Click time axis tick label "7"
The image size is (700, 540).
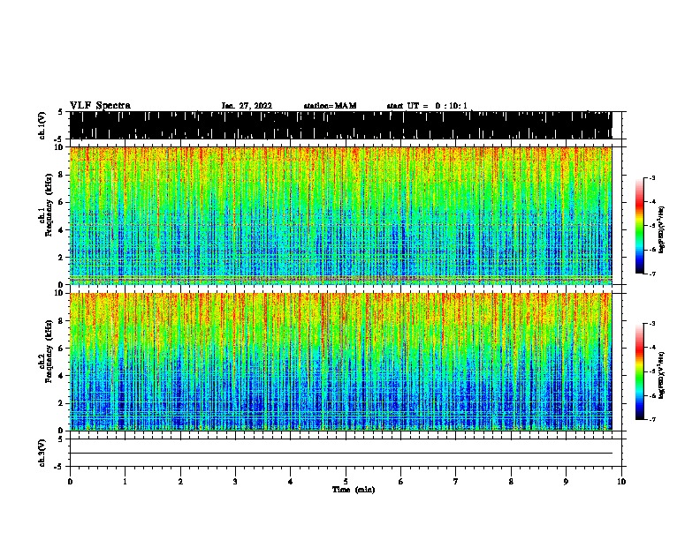click(456, 482)
